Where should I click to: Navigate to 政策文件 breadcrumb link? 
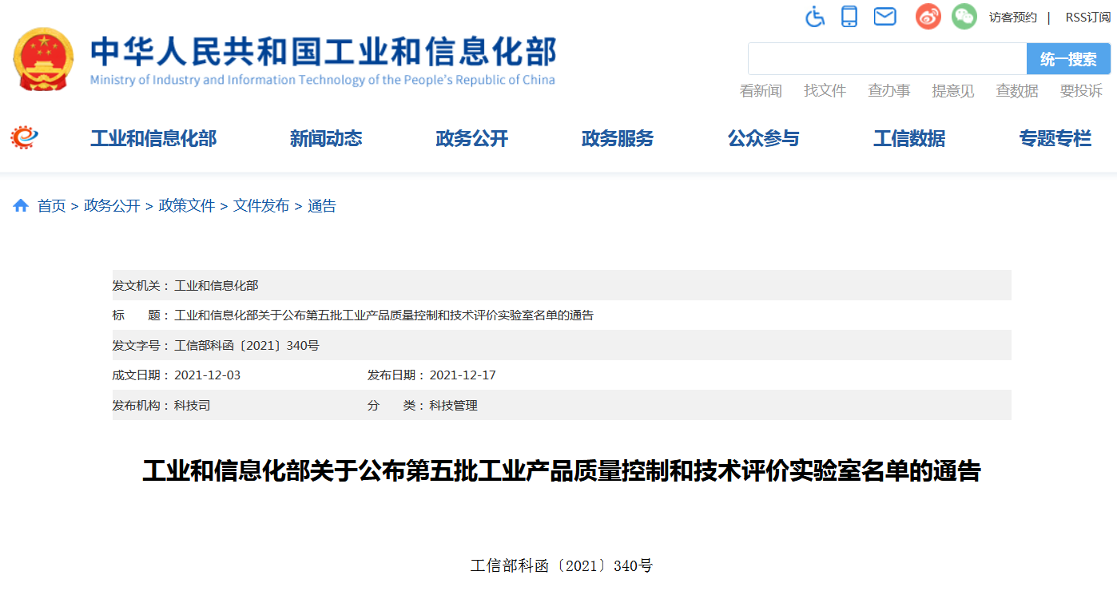click(x=187, y=206)
